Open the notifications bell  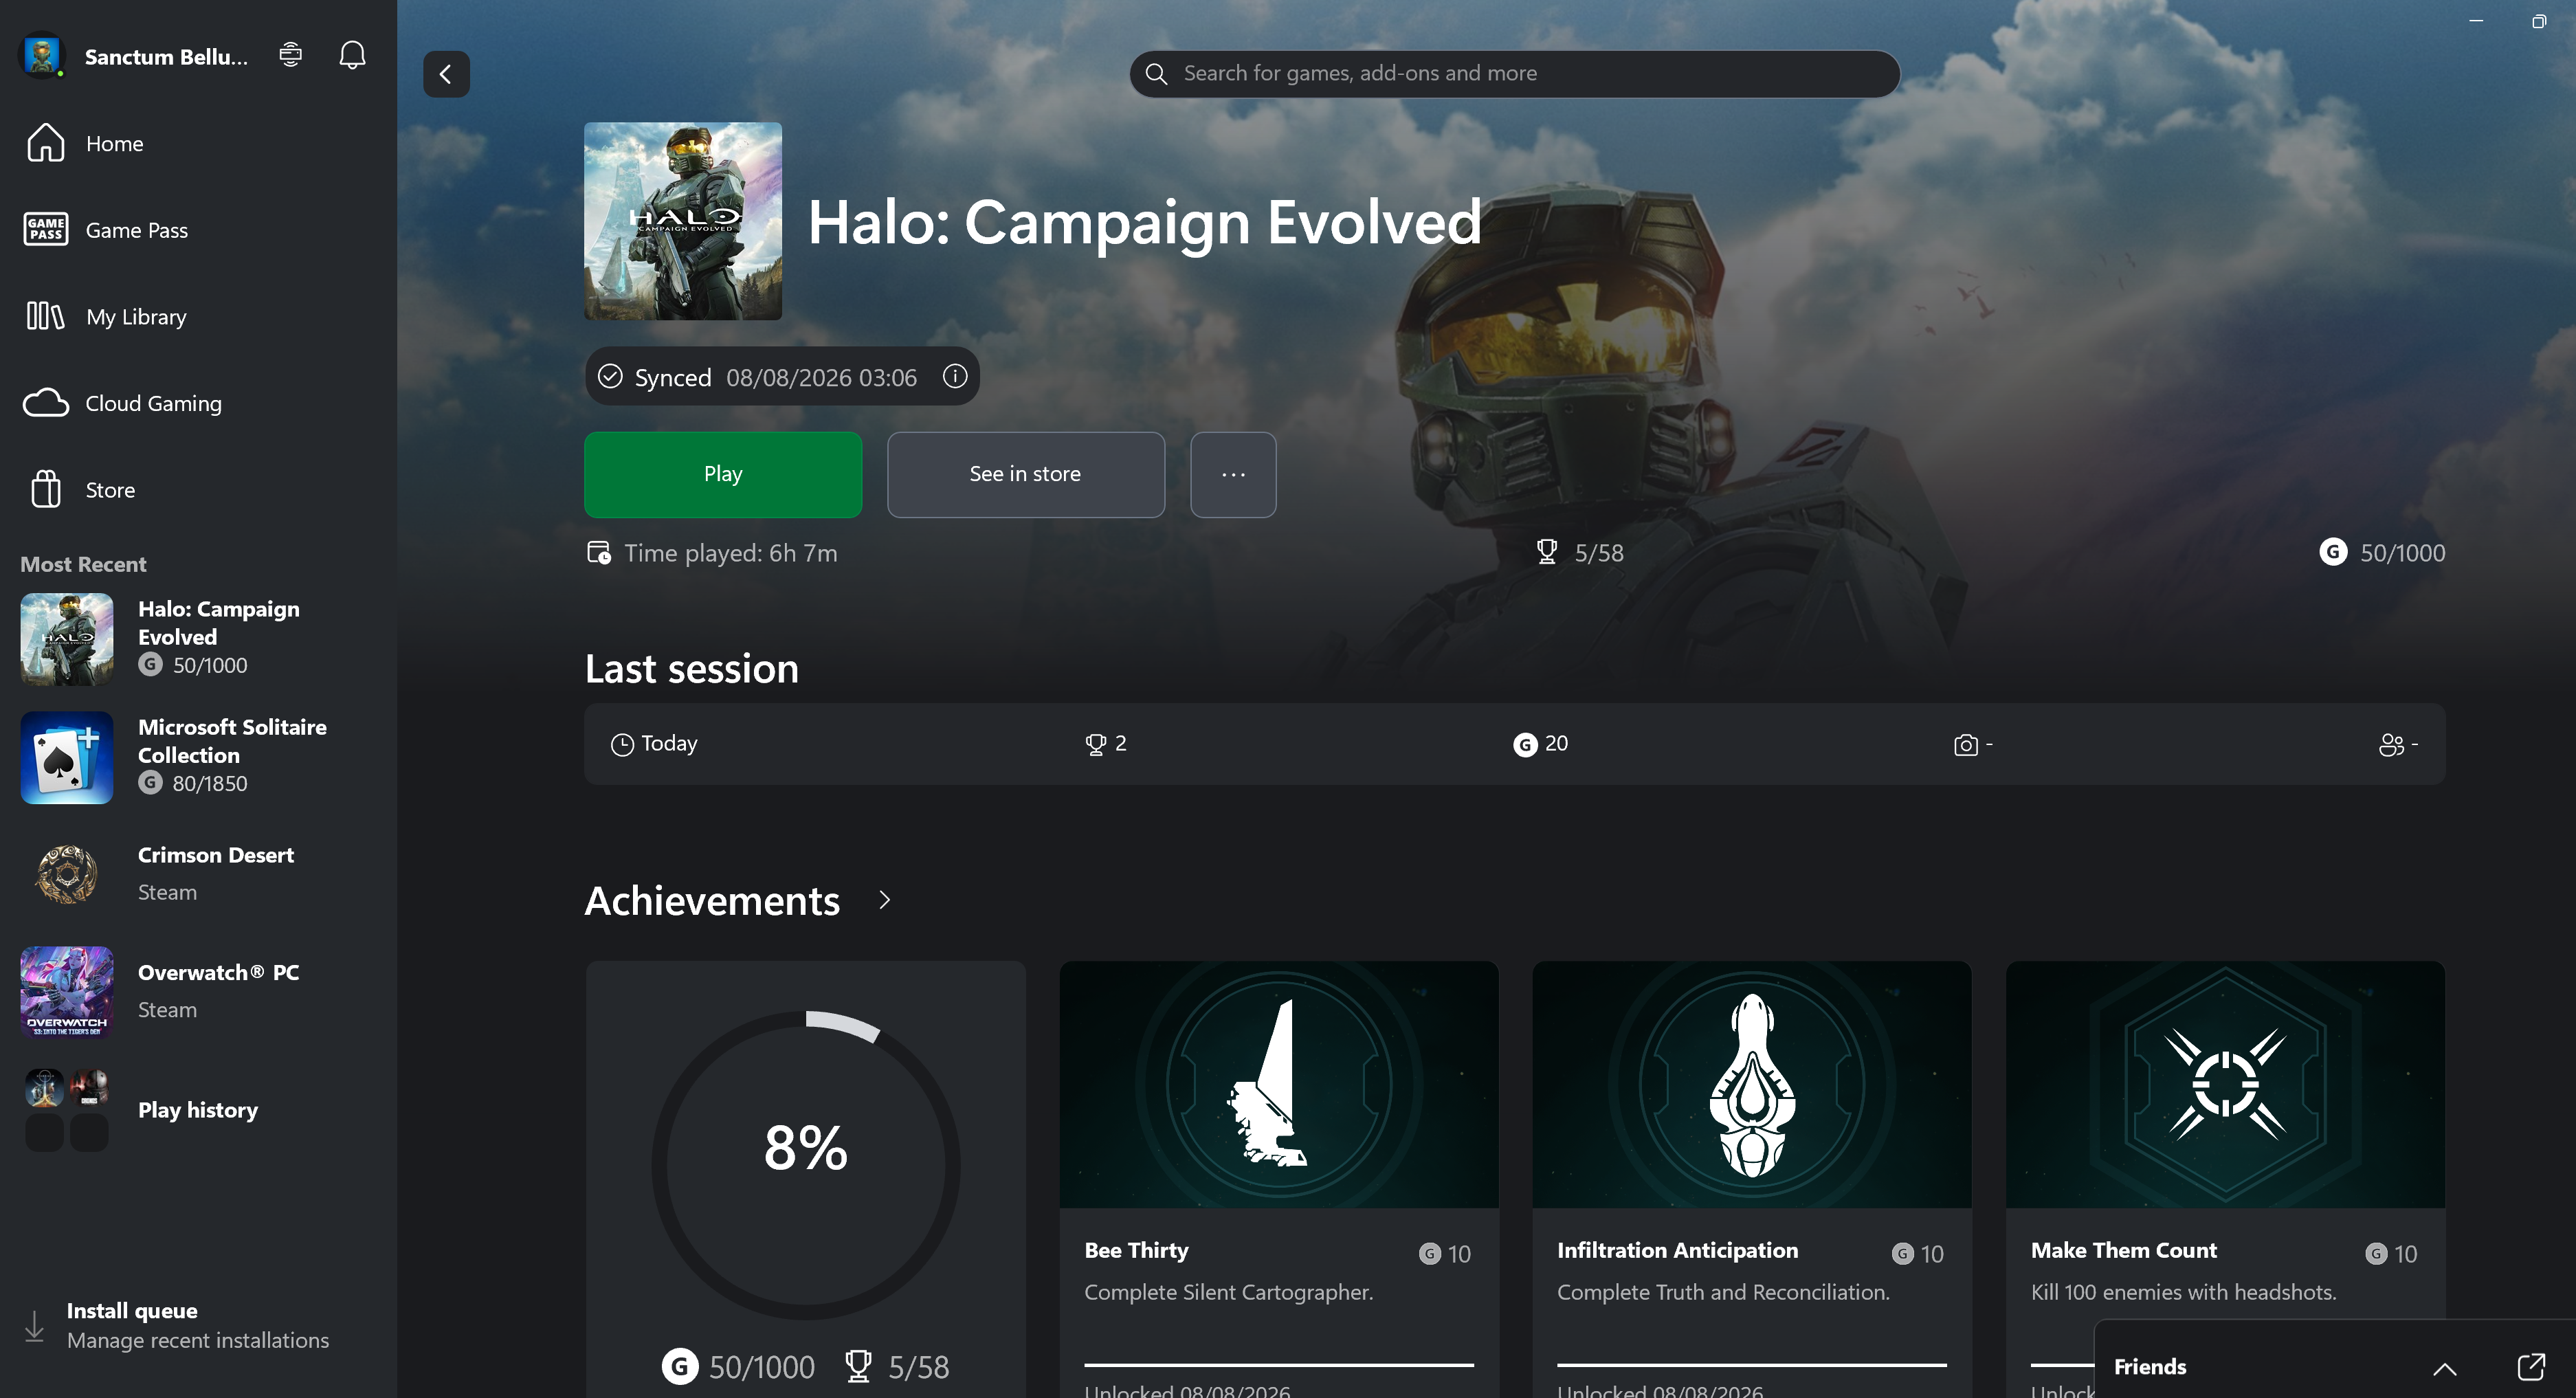click(352, 55)
